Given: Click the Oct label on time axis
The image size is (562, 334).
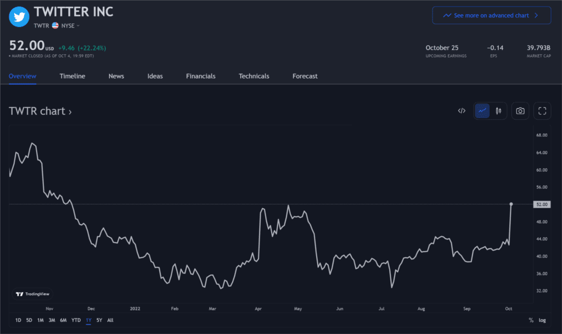Looking at the screenshot, I should [x=509, y=309].
